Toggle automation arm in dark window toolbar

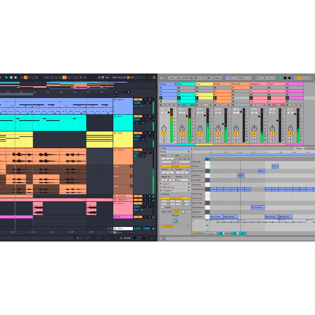26,77
